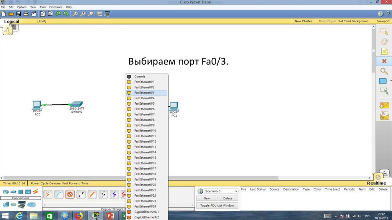Open the Wireless Devices category
This screenshot has width=392, height=220.
click(x=28, y=192)
